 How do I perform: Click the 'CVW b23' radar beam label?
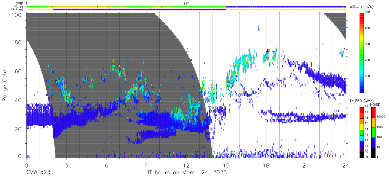coord(38,172)
